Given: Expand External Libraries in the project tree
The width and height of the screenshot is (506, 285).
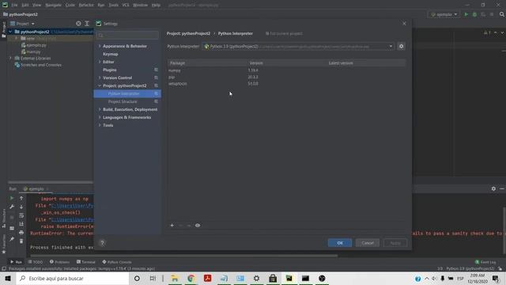Looking at the screenshot, I should pos(10,58).
